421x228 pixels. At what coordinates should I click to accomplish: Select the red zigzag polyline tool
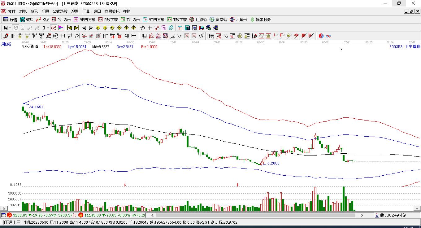[x=157, y=28]
